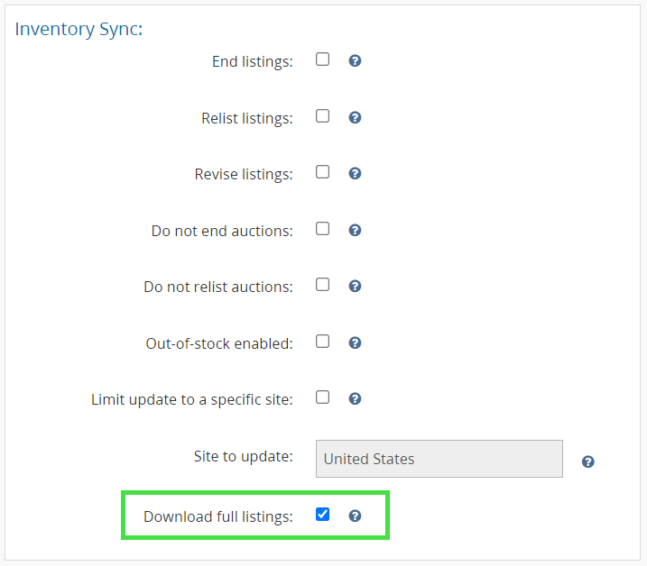Click the Download full listings label text
The height and width of the screenshot is (566, 647).
click(217, 517)
